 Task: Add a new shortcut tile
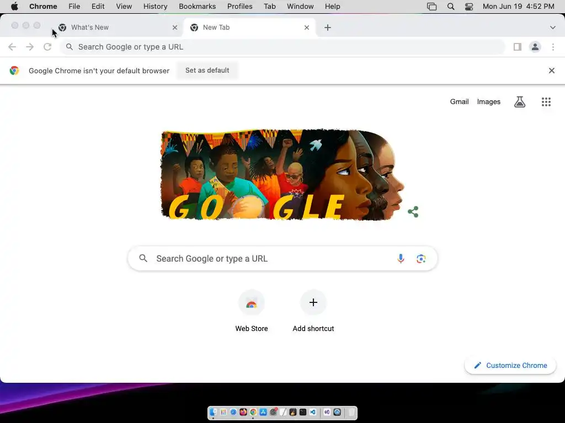[x=313, y=312]
